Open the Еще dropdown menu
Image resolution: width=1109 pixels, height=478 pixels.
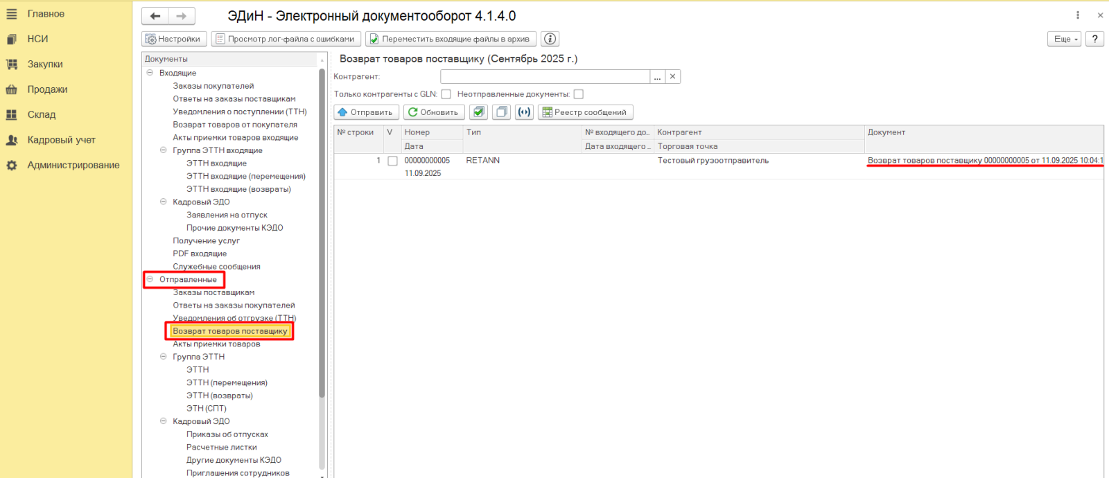coord(1064,39)
